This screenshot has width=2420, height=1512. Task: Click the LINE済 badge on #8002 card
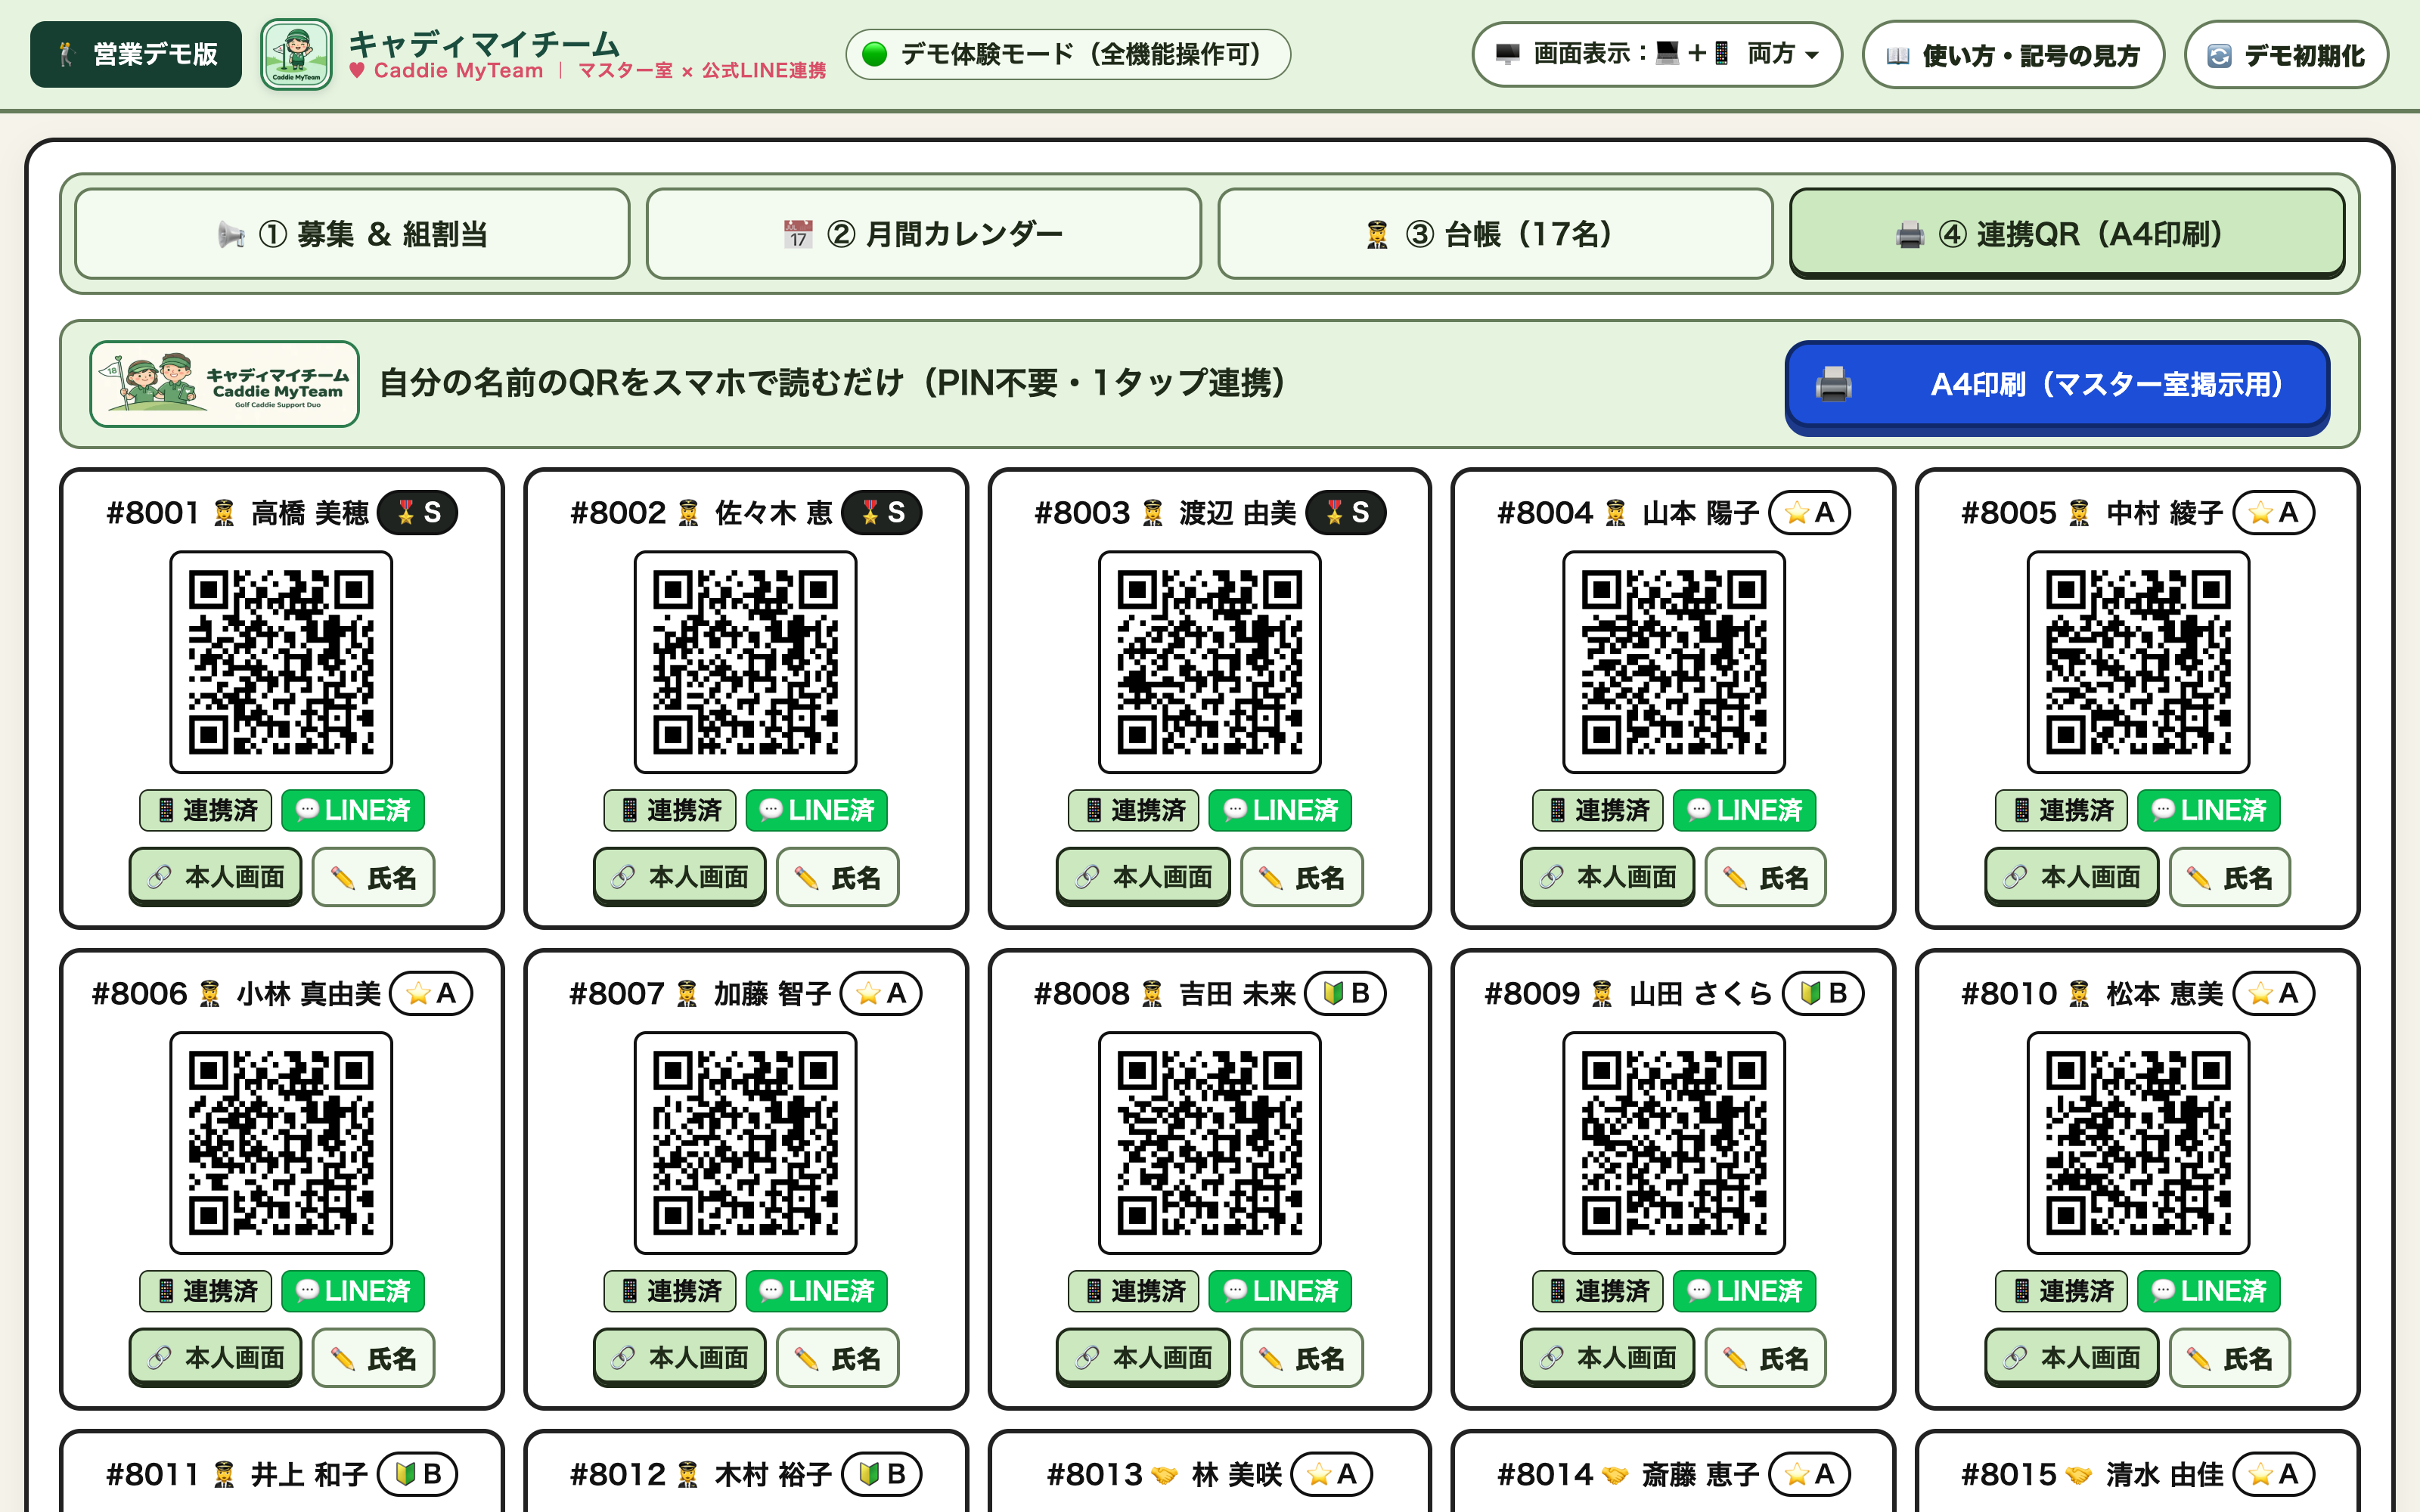click(817, 810)
